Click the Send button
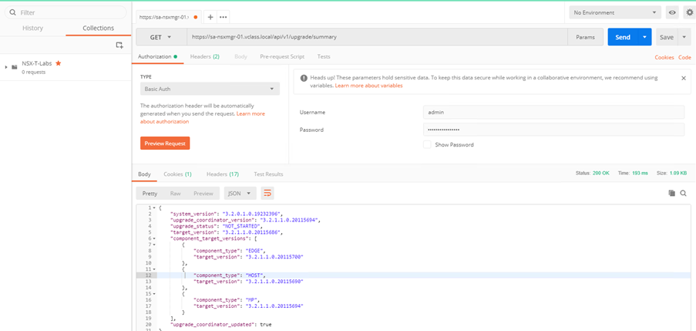 tap(623, 37)
